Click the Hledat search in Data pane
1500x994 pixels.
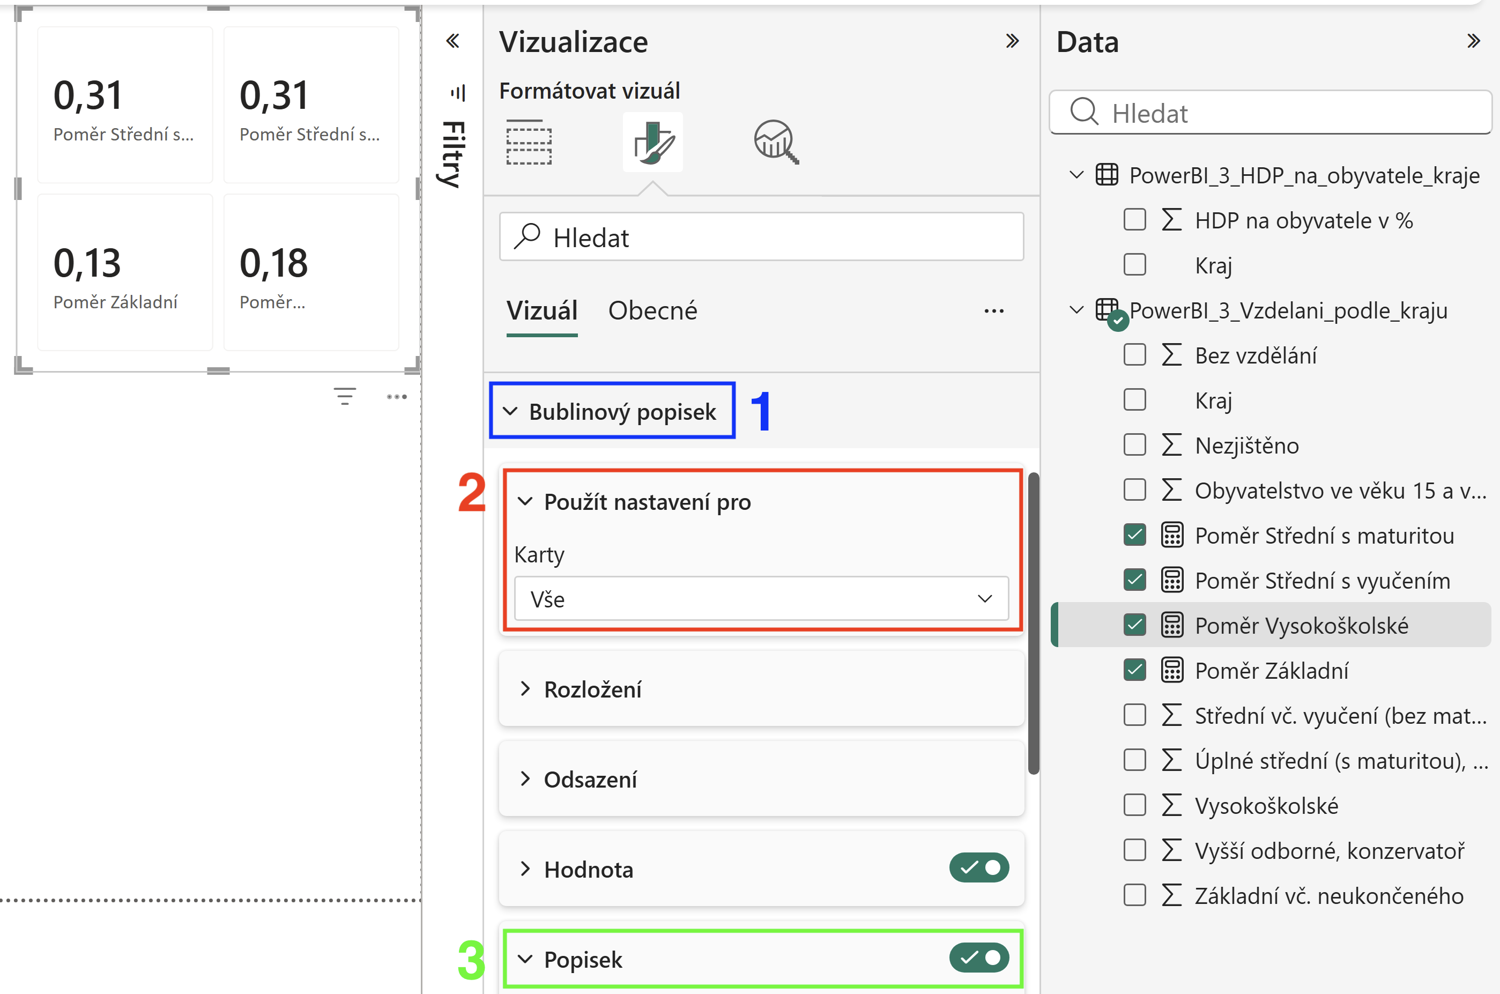(x=1270, y=113)
